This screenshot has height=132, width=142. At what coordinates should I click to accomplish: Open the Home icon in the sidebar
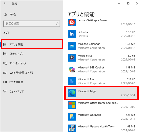(x=5, y=14)
